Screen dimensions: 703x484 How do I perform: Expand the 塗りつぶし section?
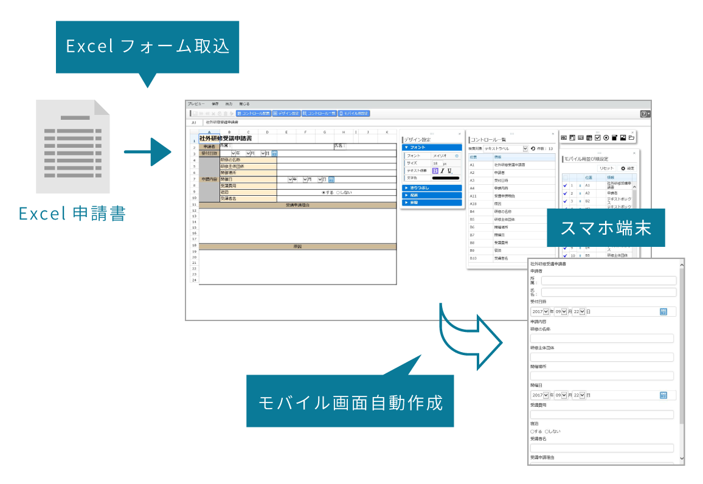coord(432,188)
